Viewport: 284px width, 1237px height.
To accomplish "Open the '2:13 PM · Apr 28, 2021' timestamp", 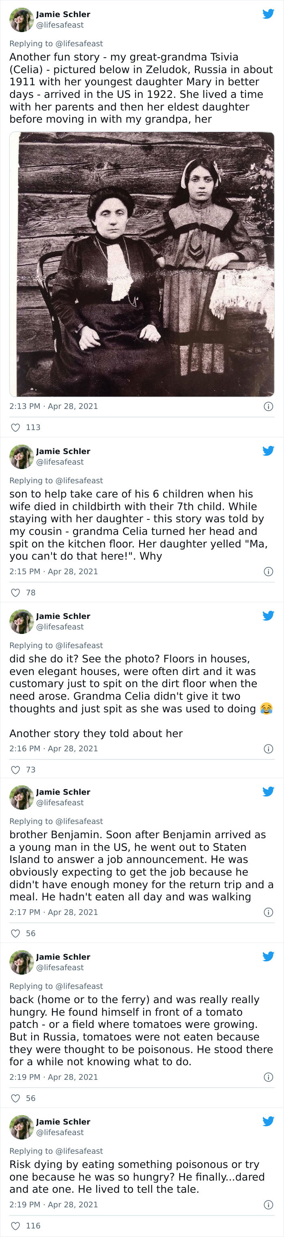I will [54, 406].
